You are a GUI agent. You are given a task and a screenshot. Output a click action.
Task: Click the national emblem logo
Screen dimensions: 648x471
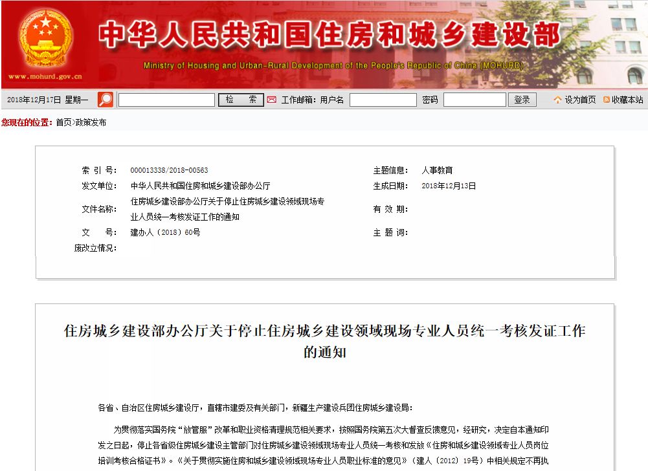(x=45, y=39)
